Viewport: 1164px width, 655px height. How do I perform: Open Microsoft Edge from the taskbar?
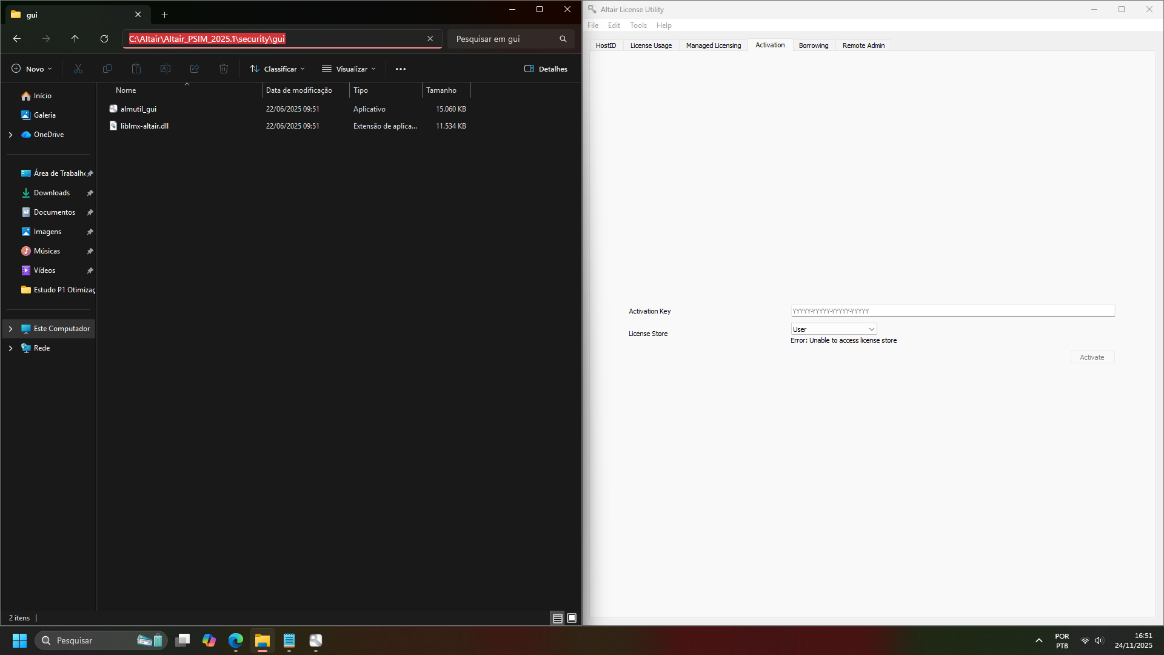coord(236,640)
